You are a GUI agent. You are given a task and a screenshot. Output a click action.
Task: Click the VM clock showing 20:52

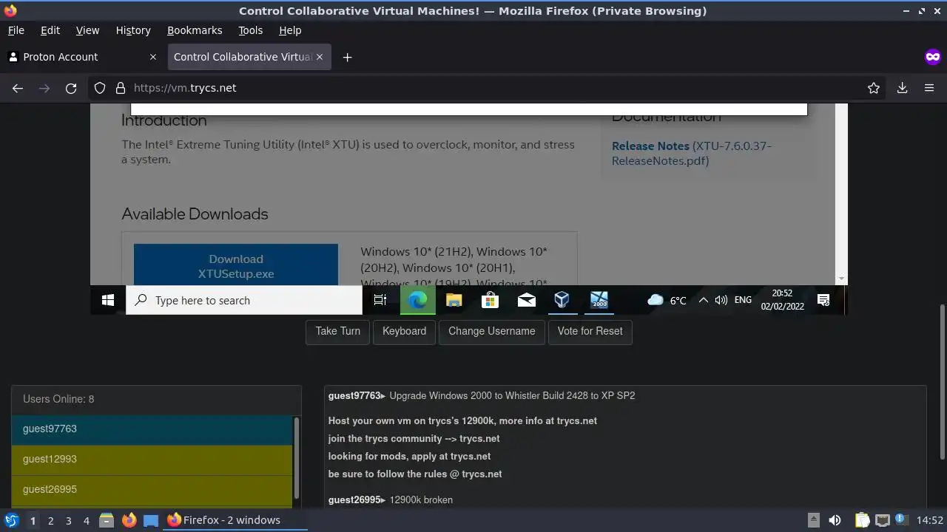[782, 300]
